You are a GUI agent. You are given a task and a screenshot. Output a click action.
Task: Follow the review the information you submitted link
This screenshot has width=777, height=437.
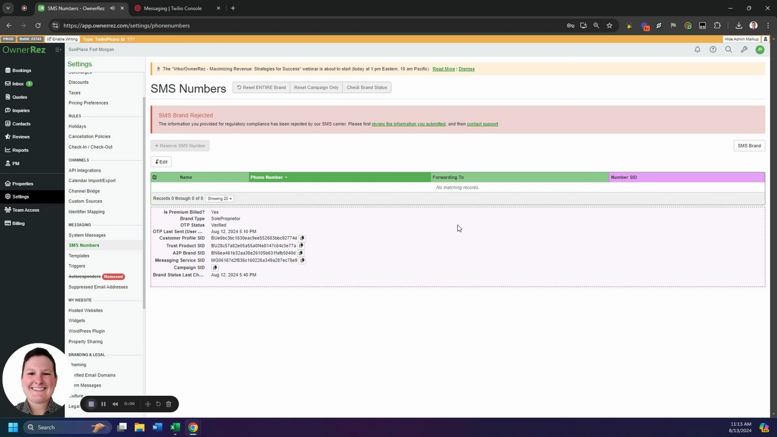click(409, 124)
